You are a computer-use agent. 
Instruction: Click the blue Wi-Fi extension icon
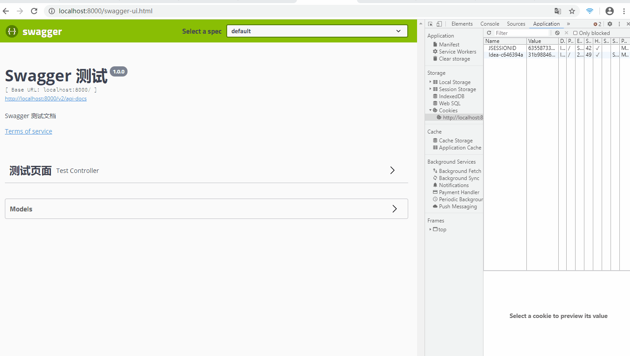pos(590,11)
